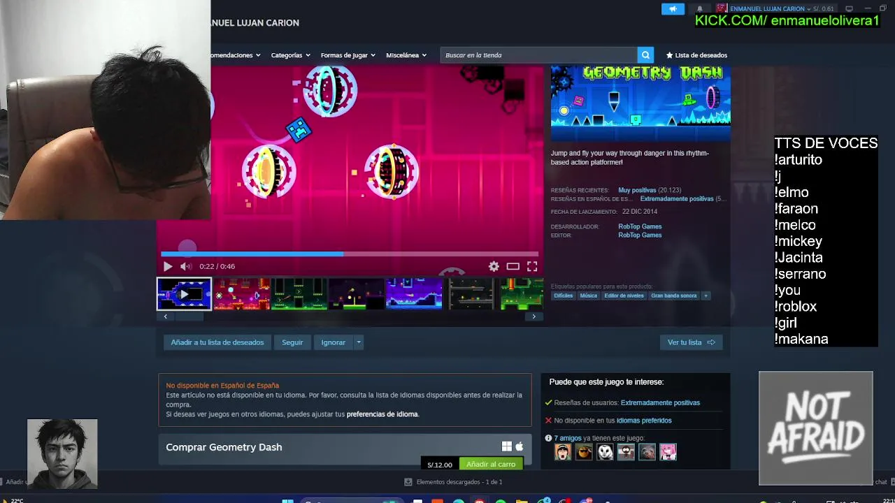
Task: Click the Añadir al carro button
Action: coord(491,465)
